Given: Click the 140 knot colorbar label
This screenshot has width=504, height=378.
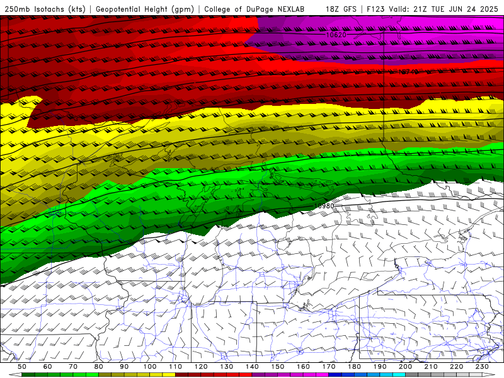Looking at the screenshot, I should pos(252,367).
